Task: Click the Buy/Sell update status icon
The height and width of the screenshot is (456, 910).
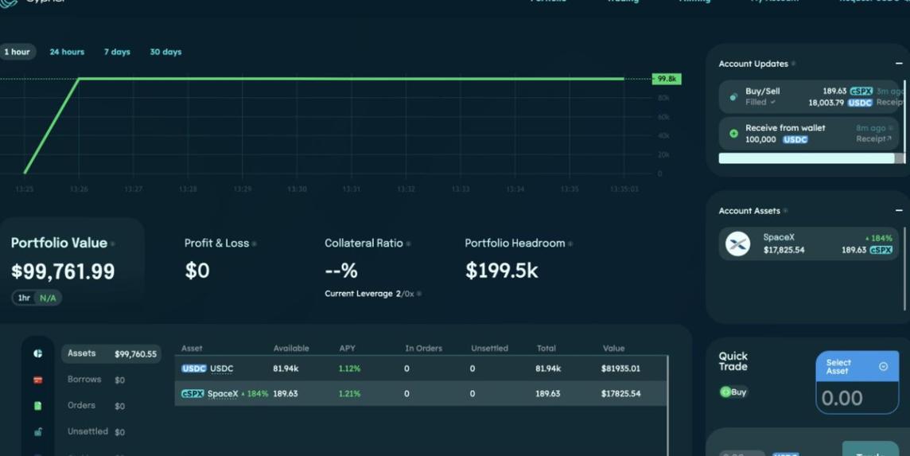Action: click(x=733, y=97)
